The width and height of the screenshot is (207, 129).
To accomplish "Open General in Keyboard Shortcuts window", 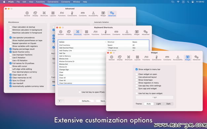I will pyautogui.click(x=61, y=33).
